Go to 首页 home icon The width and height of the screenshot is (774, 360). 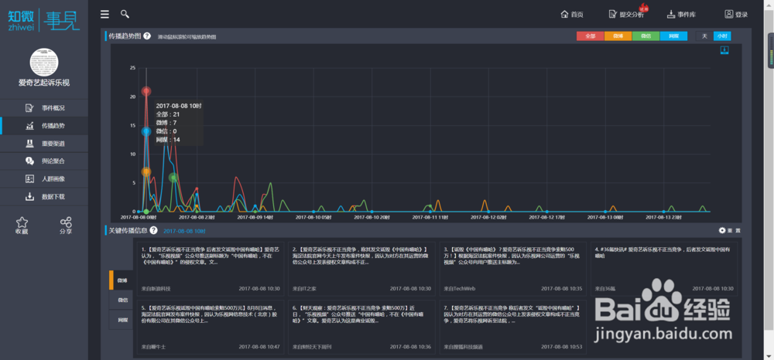point(565,14)
